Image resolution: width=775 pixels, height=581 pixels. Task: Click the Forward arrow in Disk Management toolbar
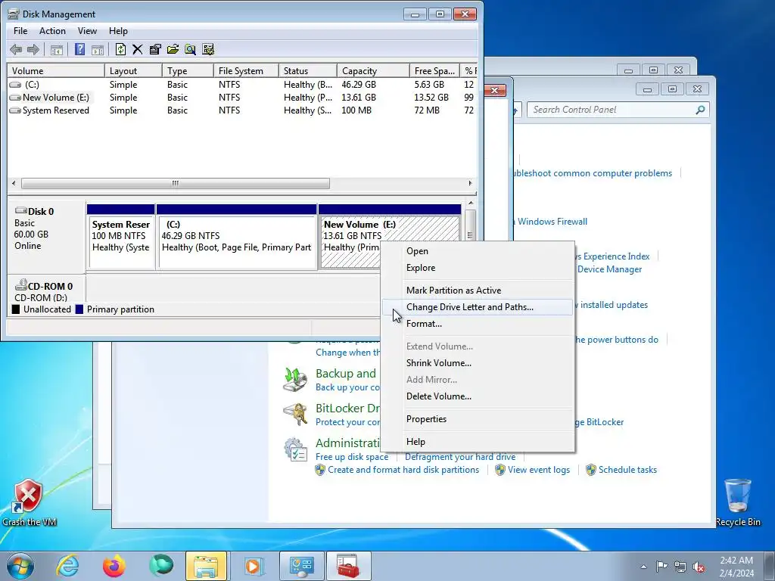point(33,49)
